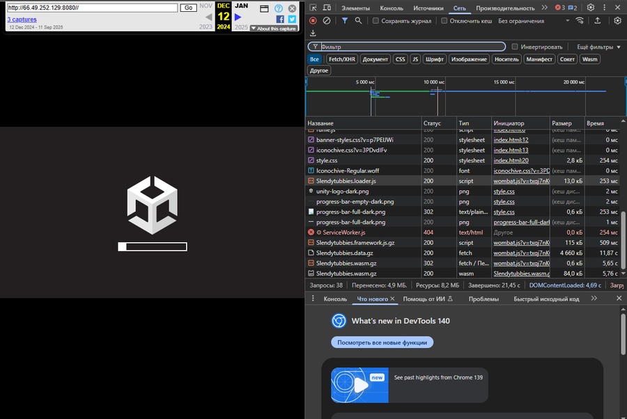Click the blue issues count badge
Viewport: 627px width, 419px height.
tap(573, 8)
